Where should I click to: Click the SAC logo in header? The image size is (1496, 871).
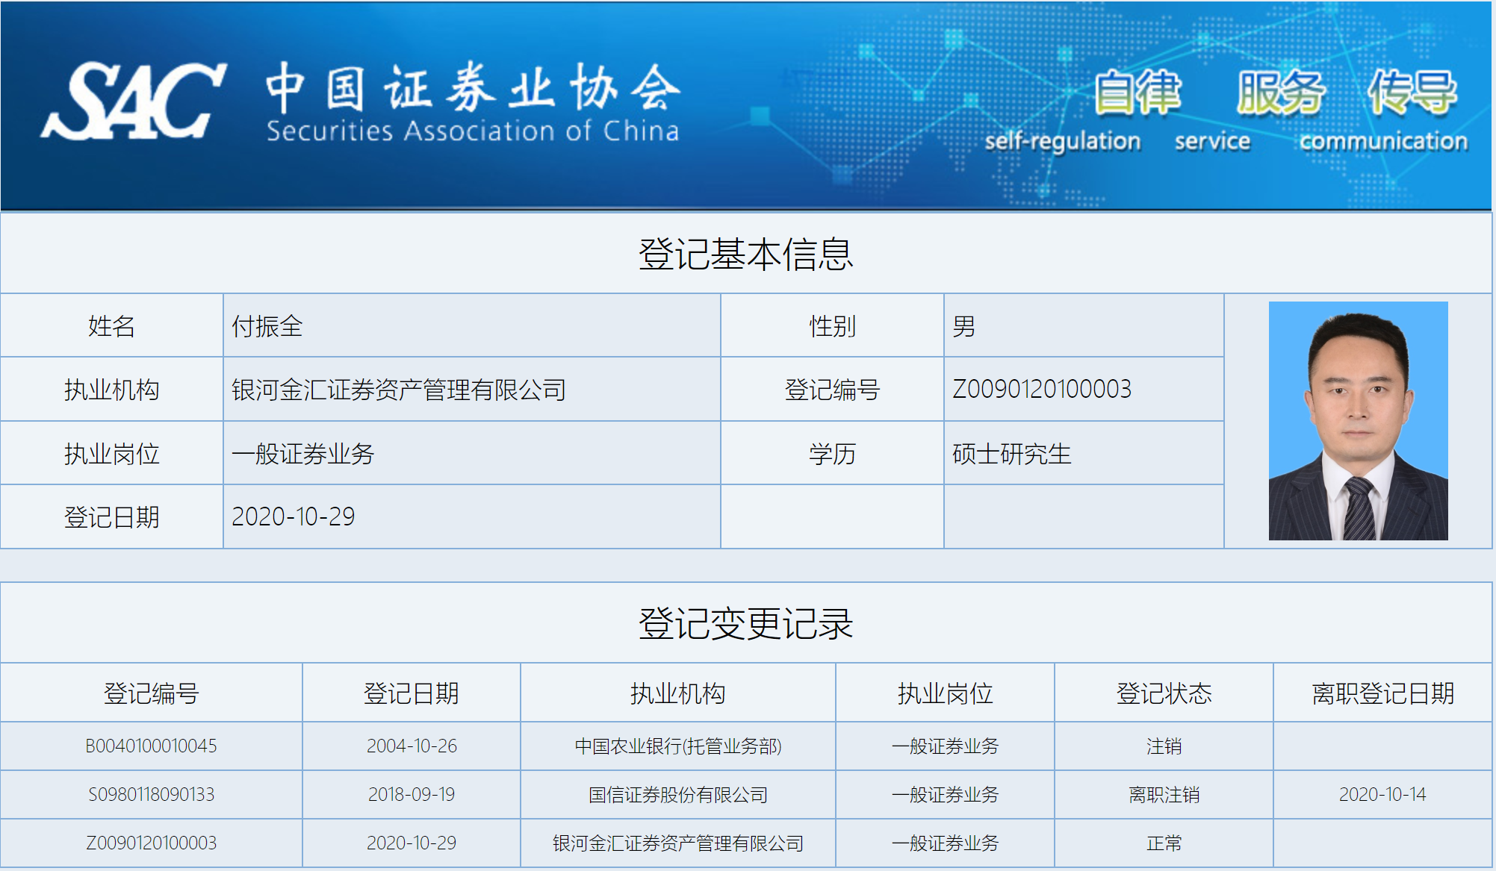(x=133, y=102)
